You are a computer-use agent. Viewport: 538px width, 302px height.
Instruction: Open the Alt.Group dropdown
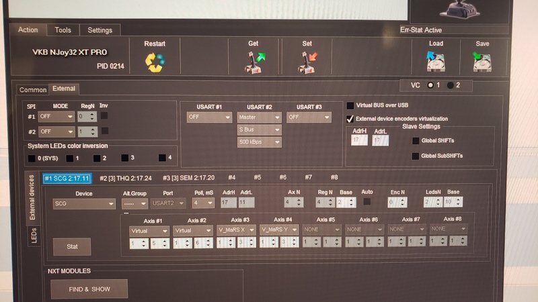134,204
